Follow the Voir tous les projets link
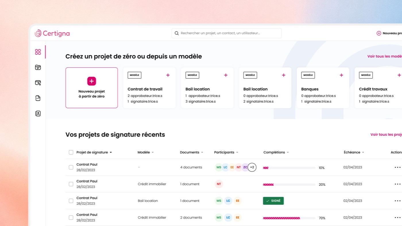Viewport: 402px width, 226px height. click(386, 135)
